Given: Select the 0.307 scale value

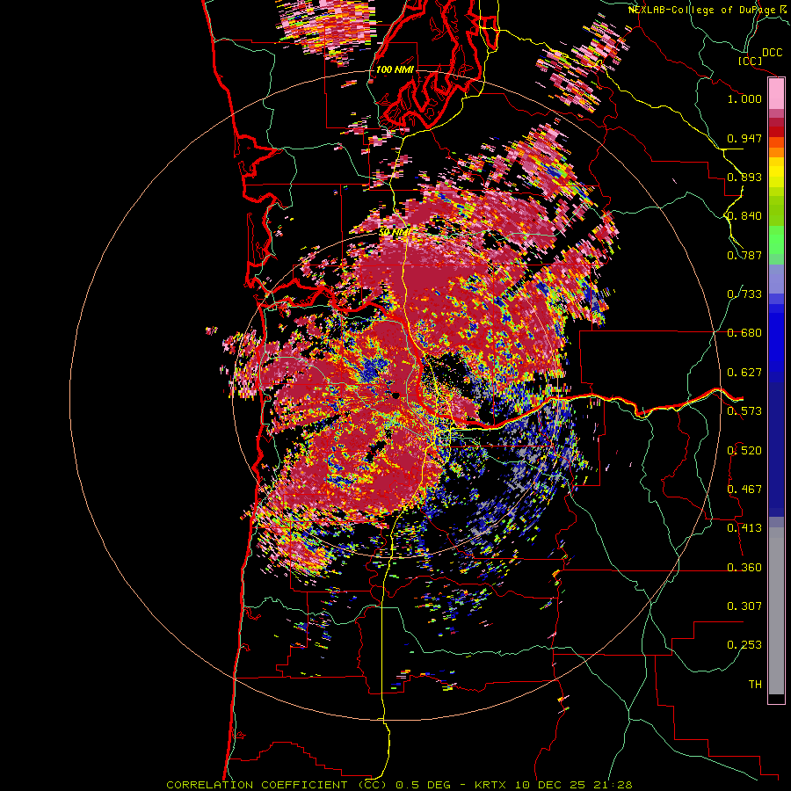Looking at the screenshot, I should 744,606.
